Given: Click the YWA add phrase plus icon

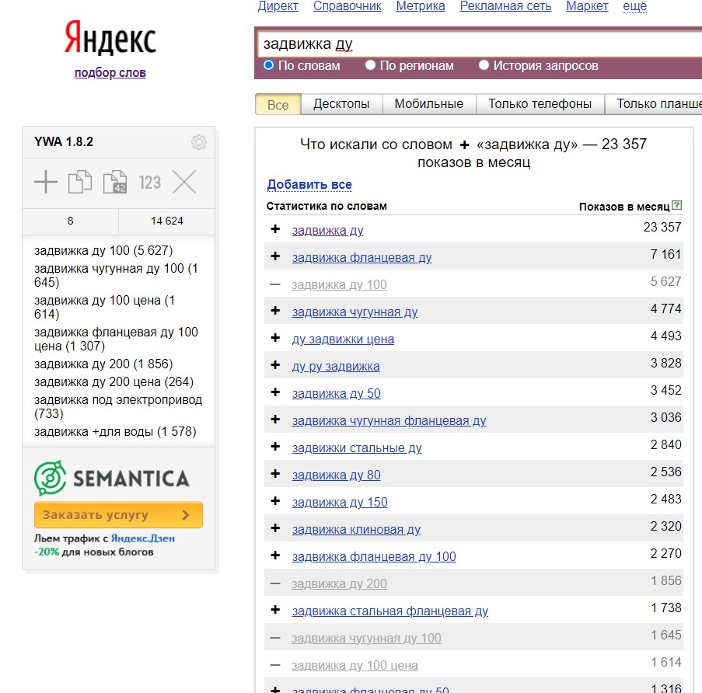Looking at the screenshot, I should pyautogui.click(x=46, y=182).
